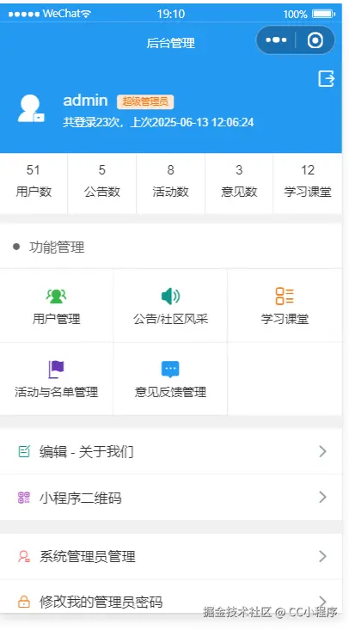This screenshot has height=630, width=349.
Task: Expand the 小程序二维码 row chevron
Action: click(322, 498)
